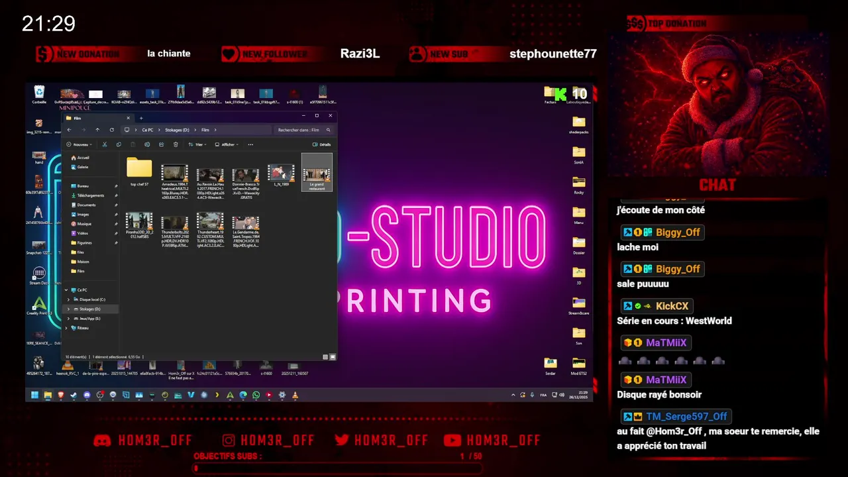Open Discord from the taskbar
The height and width of the screenshot is (477, 848).
coord(87,395)
